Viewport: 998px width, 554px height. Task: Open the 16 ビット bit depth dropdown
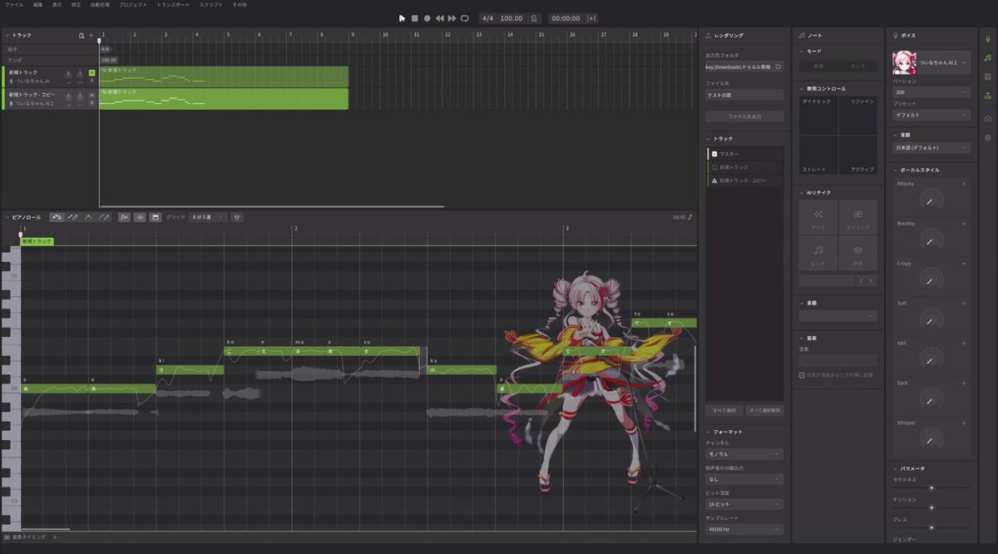[x=744, y=504]
